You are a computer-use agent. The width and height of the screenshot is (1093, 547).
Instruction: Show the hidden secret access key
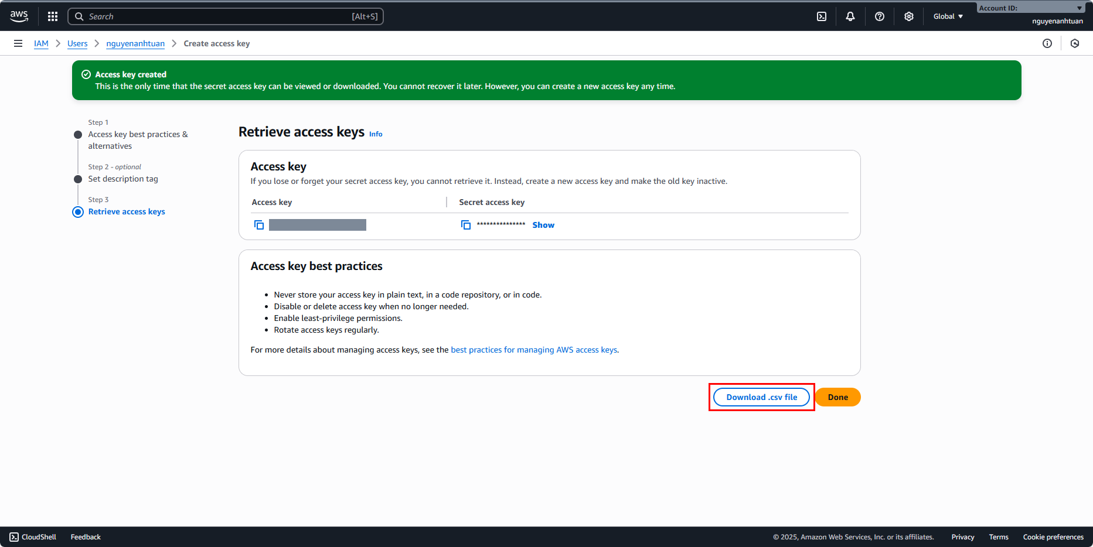543,225
